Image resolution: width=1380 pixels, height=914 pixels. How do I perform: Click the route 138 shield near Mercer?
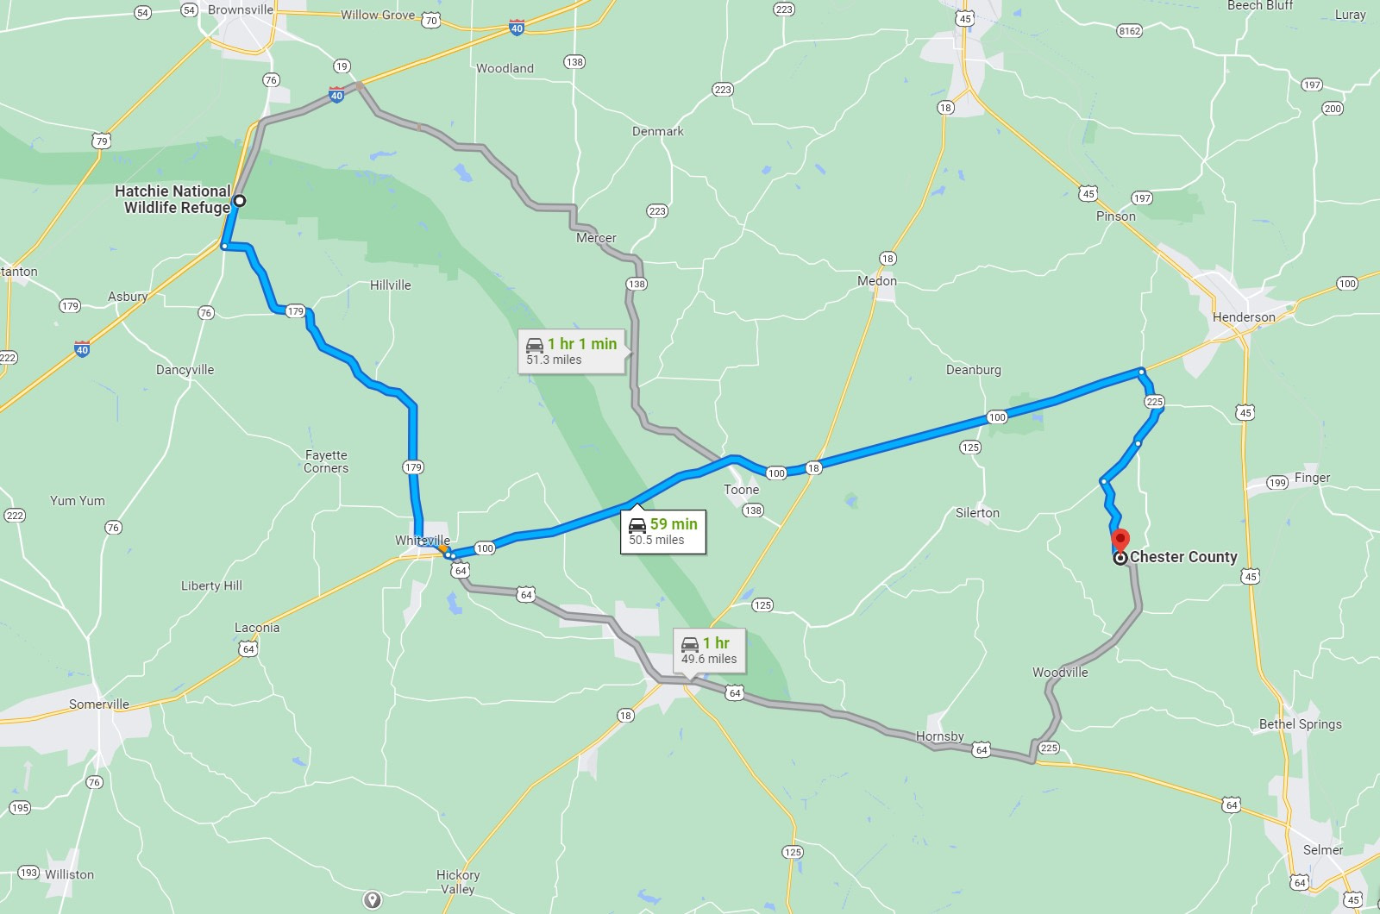pyautogui.click(x=637, y=284)
